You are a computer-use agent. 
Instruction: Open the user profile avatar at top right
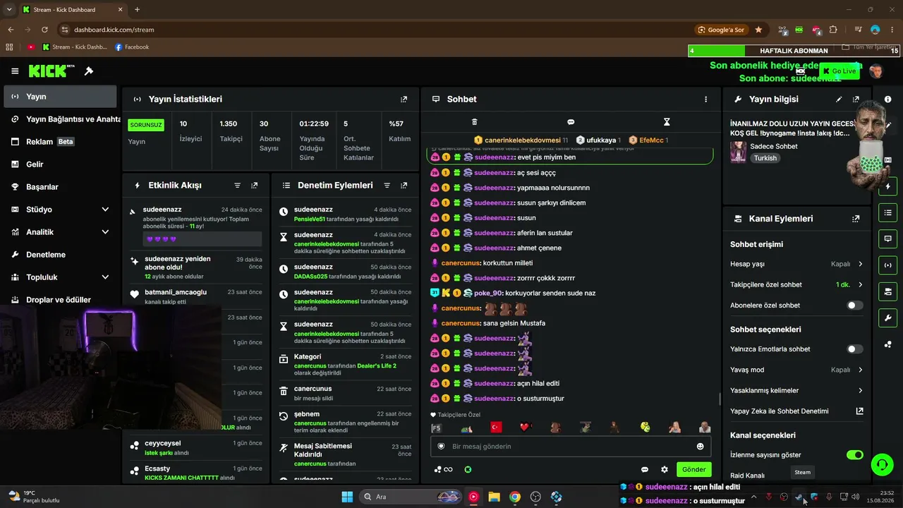[x=876, y=71]
